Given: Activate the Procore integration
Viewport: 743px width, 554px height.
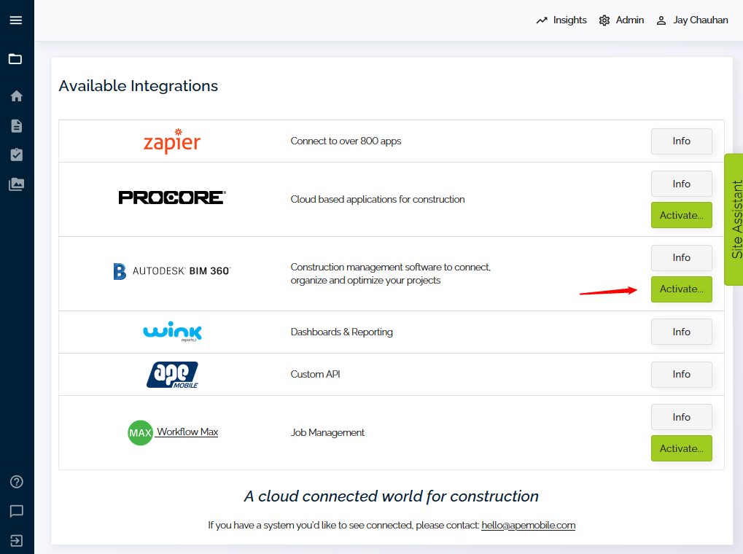Looking at the screenshot, I should click(682, 215).
